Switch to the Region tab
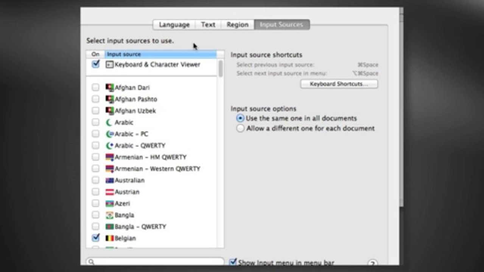Image resolution: width=484 pixels, height=272 pixels. click(x=238, y=25)
